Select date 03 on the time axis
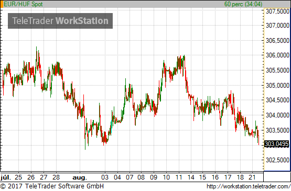 coord(105,177)
